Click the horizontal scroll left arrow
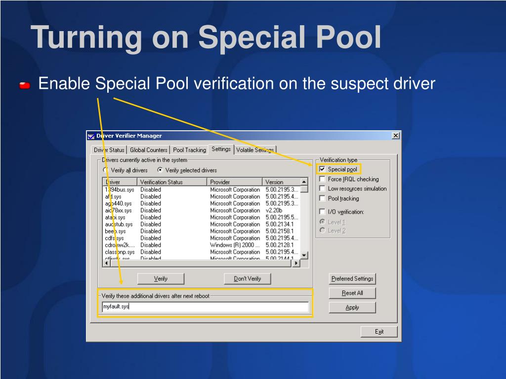 tap(107, 263)
